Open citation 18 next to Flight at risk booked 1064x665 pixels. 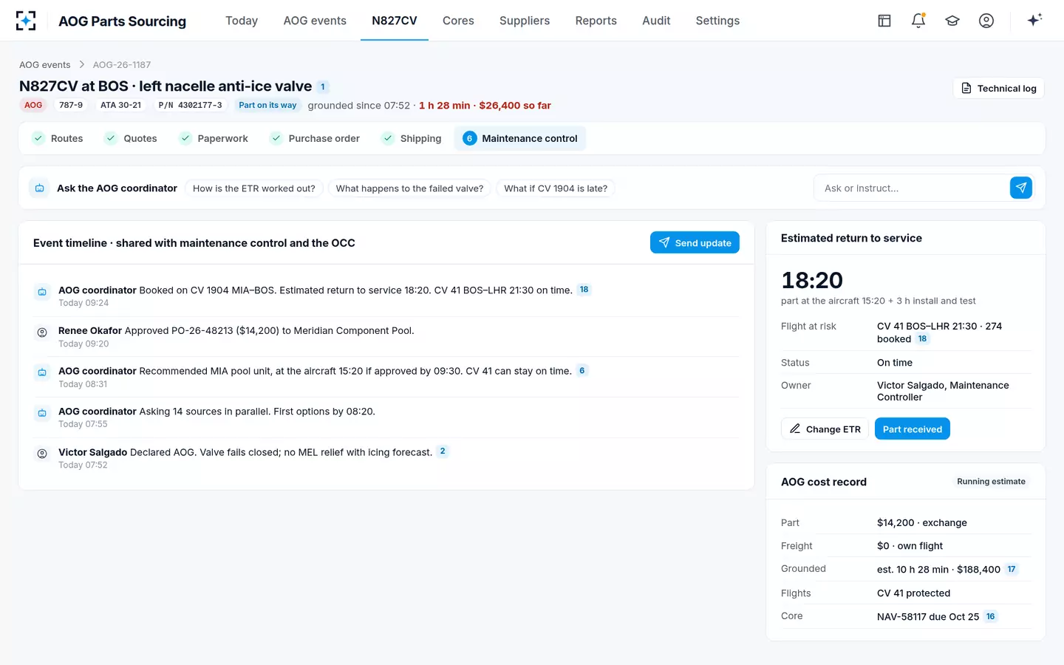coord(922,339)
